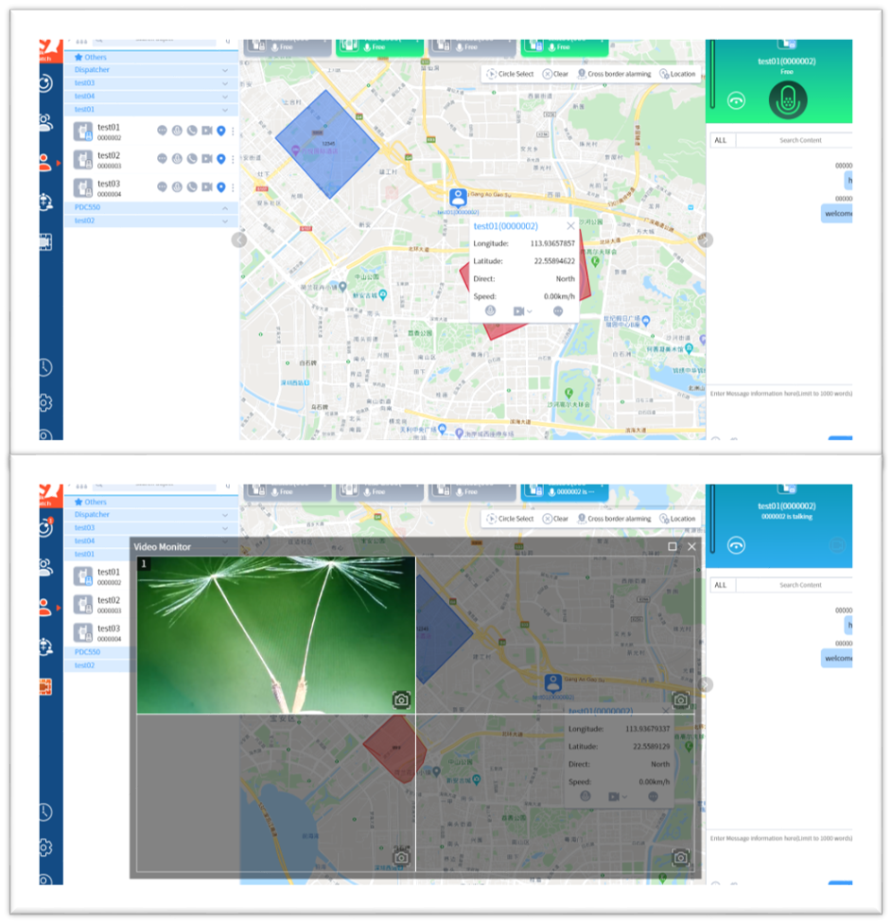892x924 pixels.
Task: Toggle test01 group chevron in top screenshot
Action: 225,110
